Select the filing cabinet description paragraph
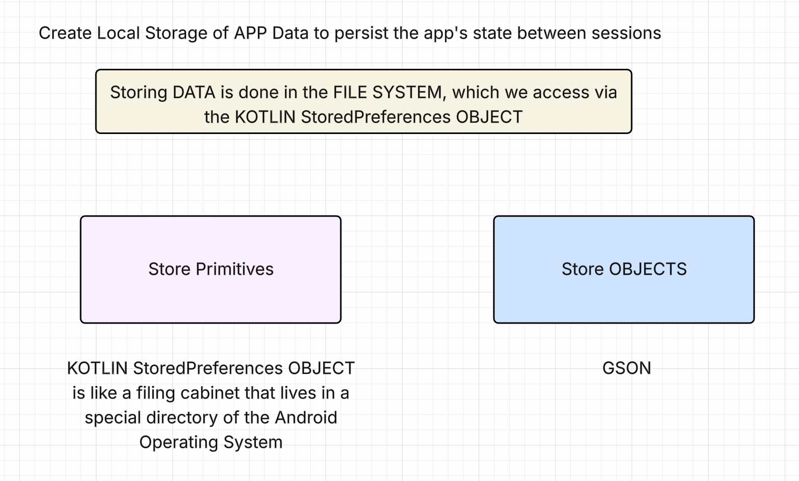The height and width of the screenshot is (481, 799). pos(210,405)
